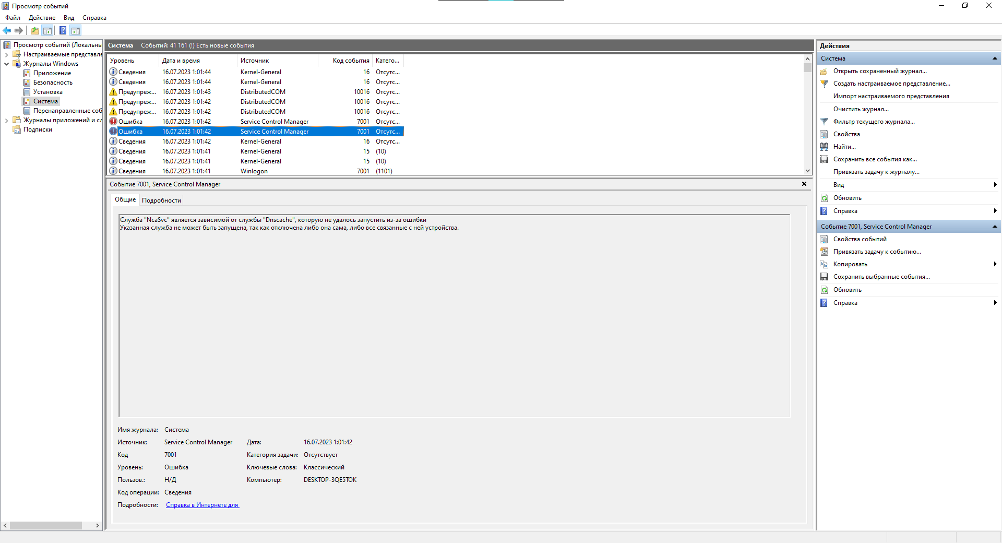Click the Refresh icon under Событие 7001
1002x543 pixels.
824,290
